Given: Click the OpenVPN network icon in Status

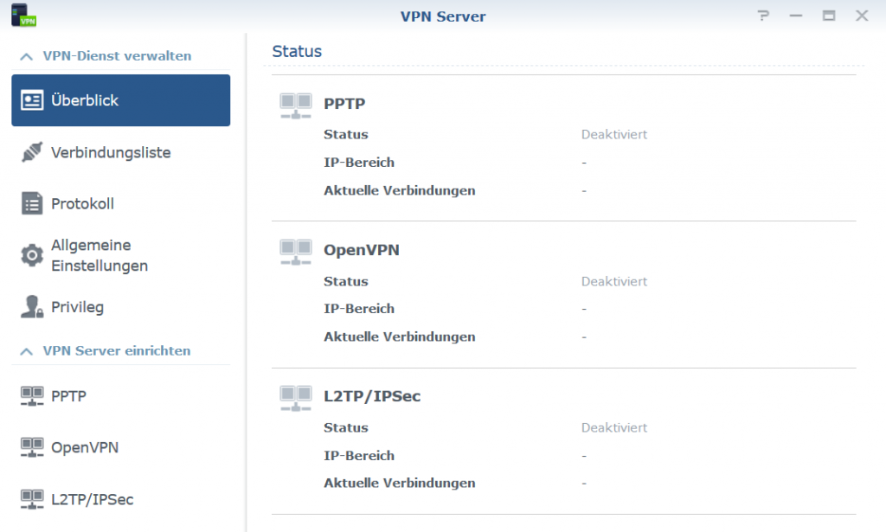Looking at the screenshot, I should tap(294, 249).
